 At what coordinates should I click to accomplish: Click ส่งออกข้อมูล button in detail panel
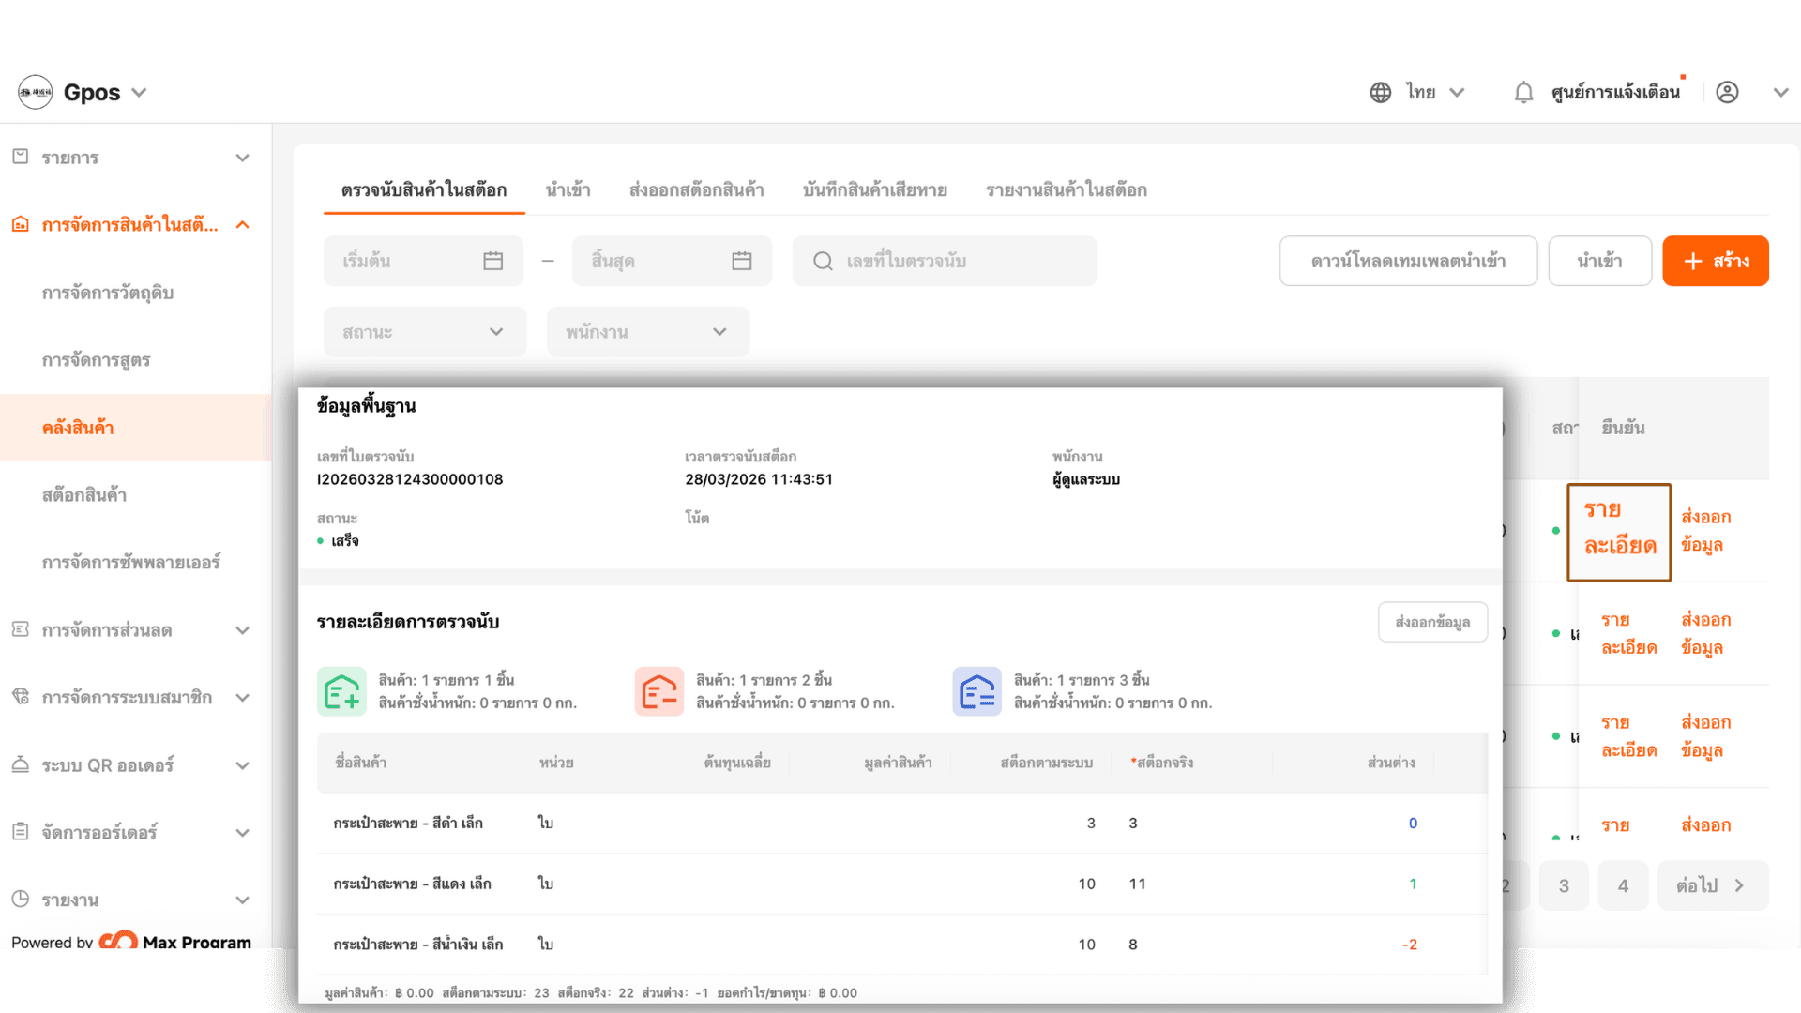pyautogui.click(x=1431, y=622)
